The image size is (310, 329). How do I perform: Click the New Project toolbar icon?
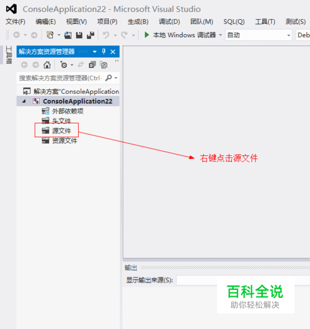tap(50, 35)
